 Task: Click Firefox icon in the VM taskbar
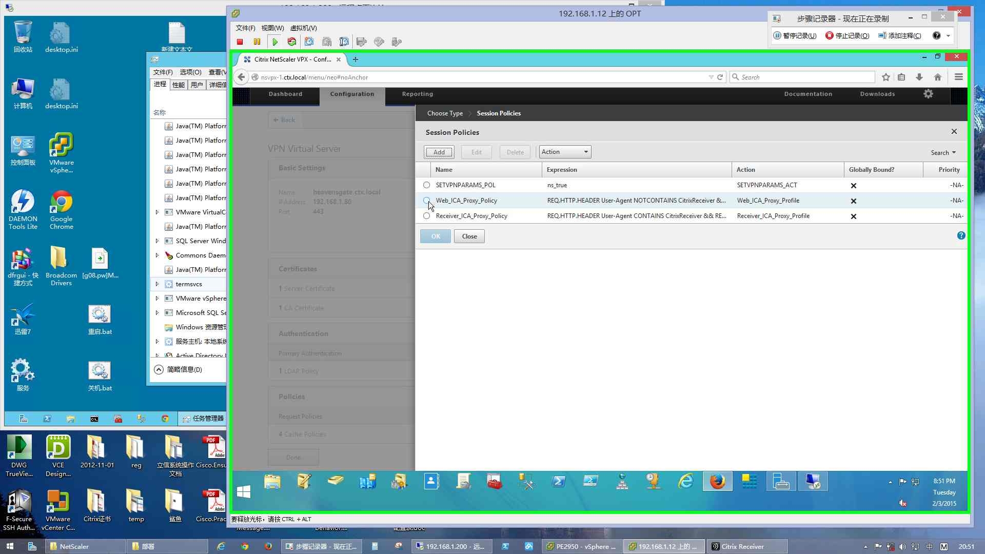coord(717,482)
